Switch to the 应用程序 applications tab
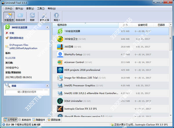The width and height of the screenshot is (174, 128). pyautogui.click(x=10, y=120)
